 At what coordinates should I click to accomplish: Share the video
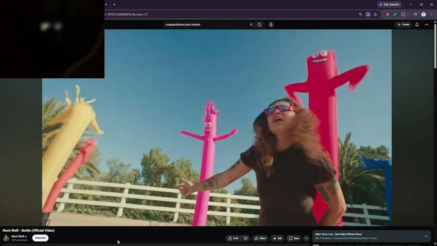pos(260,238)
